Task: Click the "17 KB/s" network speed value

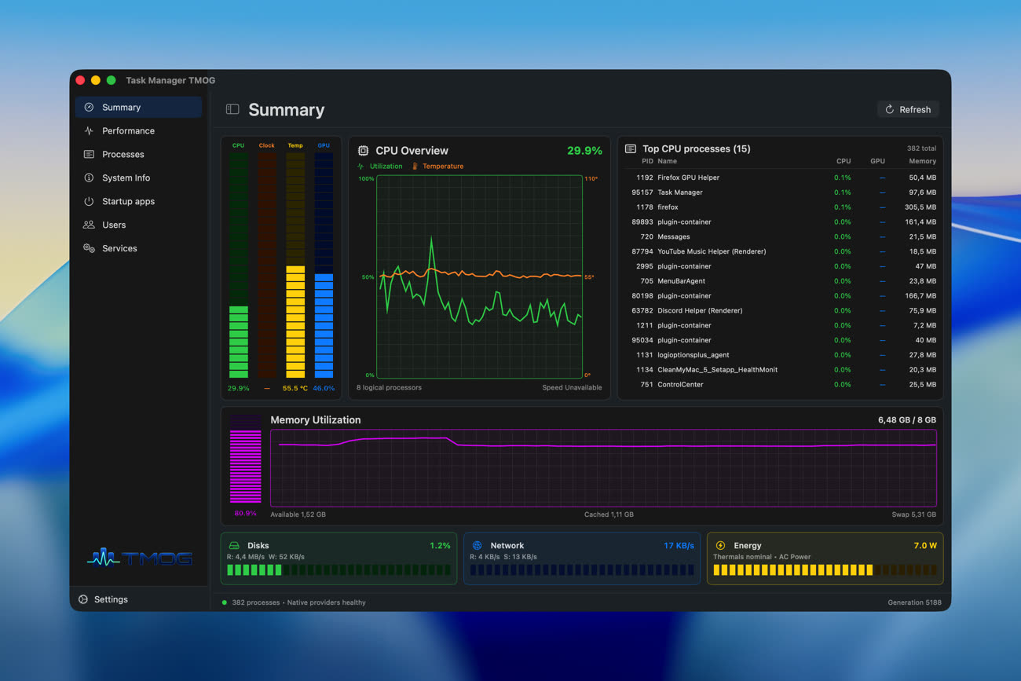Action: click(679, 545)
